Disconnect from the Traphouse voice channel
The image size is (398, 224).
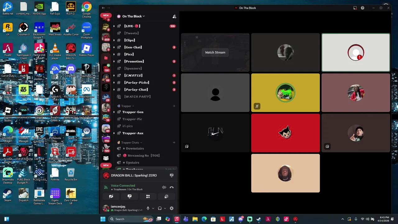click(172, 187)
